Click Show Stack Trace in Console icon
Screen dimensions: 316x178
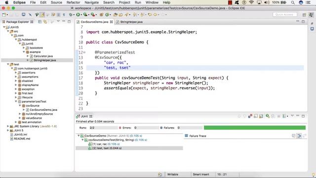(x=294, y=136)
